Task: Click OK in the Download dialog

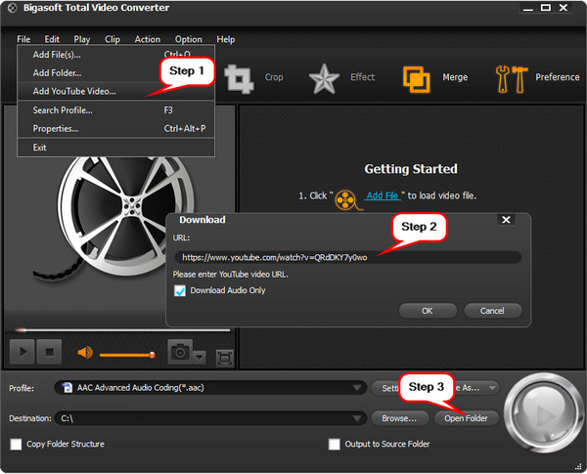Action: pos(428,311)
